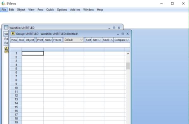Click the Sort button
This screenshot has height=124, width=189.
pos(88,40)
